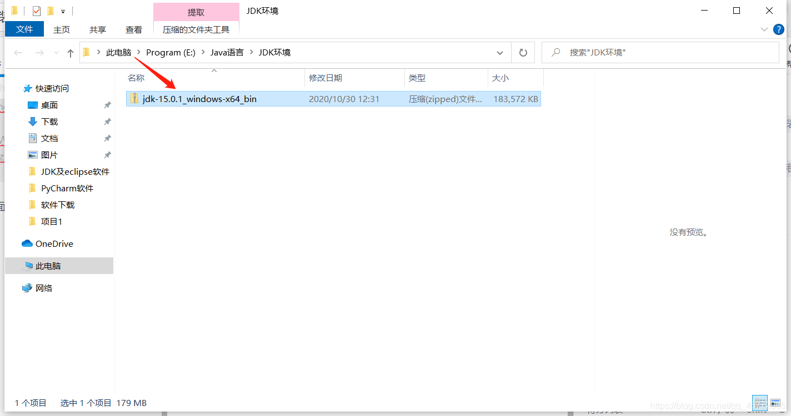Switch to details view in status bar
Viewport: 791px width, 416px height.
point(760,403)
